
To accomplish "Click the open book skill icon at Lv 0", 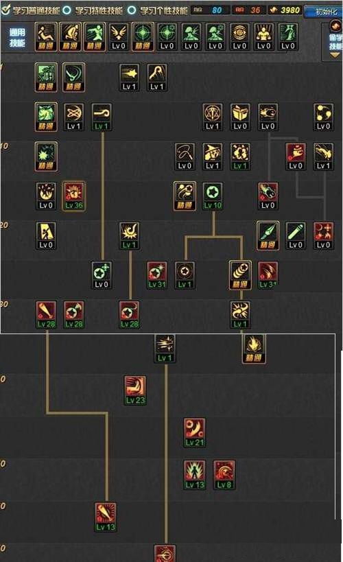I will tap(240, 117).
